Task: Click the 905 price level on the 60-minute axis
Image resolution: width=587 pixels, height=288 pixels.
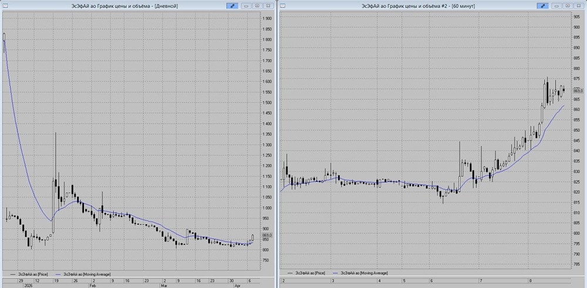Action: click(577, 17)
